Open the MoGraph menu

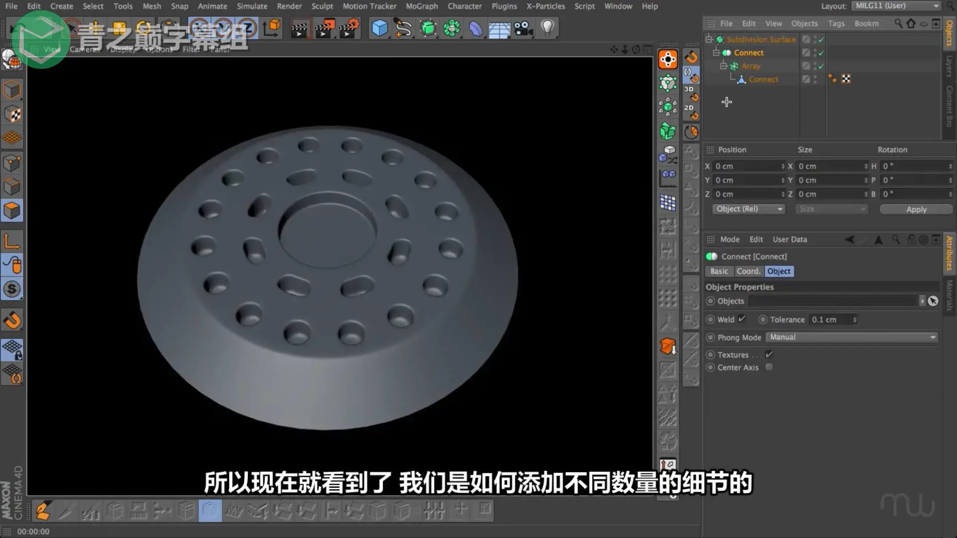[x=422, y=6]
